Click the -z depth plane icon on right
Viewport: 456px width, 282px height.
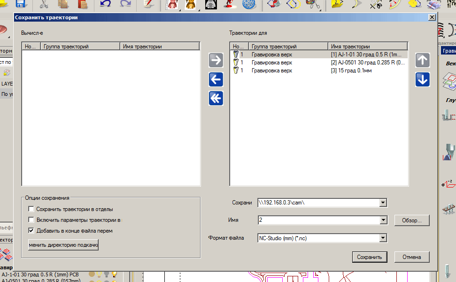tap(449, 184)
